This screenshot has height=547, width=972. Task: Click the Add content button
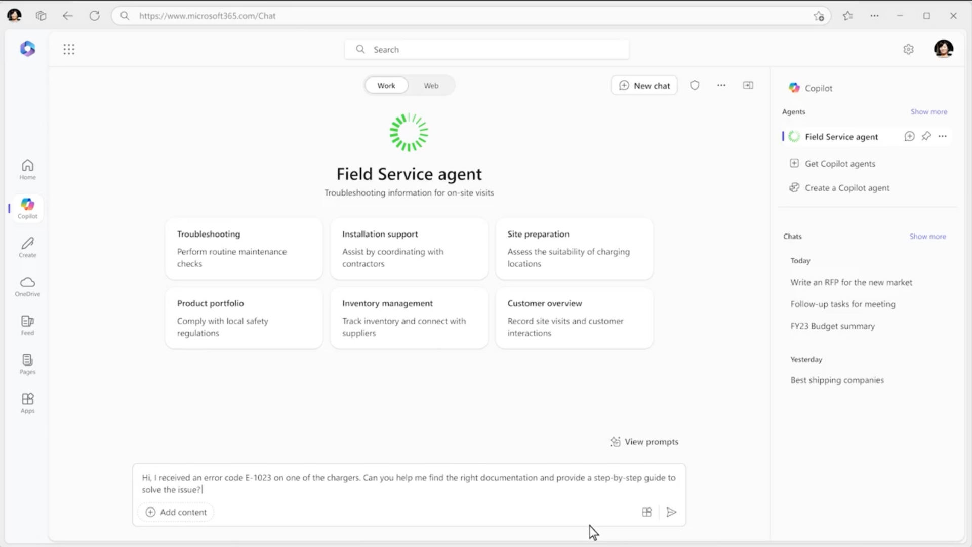pyautogui.click(x=176, y=512)
